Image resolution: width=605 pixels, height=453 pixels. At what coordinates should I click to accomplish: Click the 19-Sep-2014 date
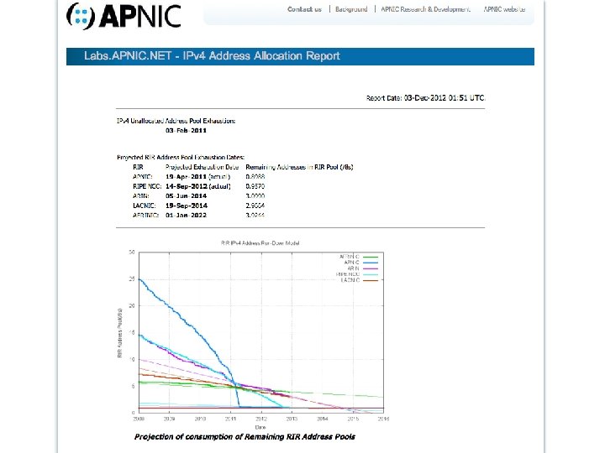(187, 206)
